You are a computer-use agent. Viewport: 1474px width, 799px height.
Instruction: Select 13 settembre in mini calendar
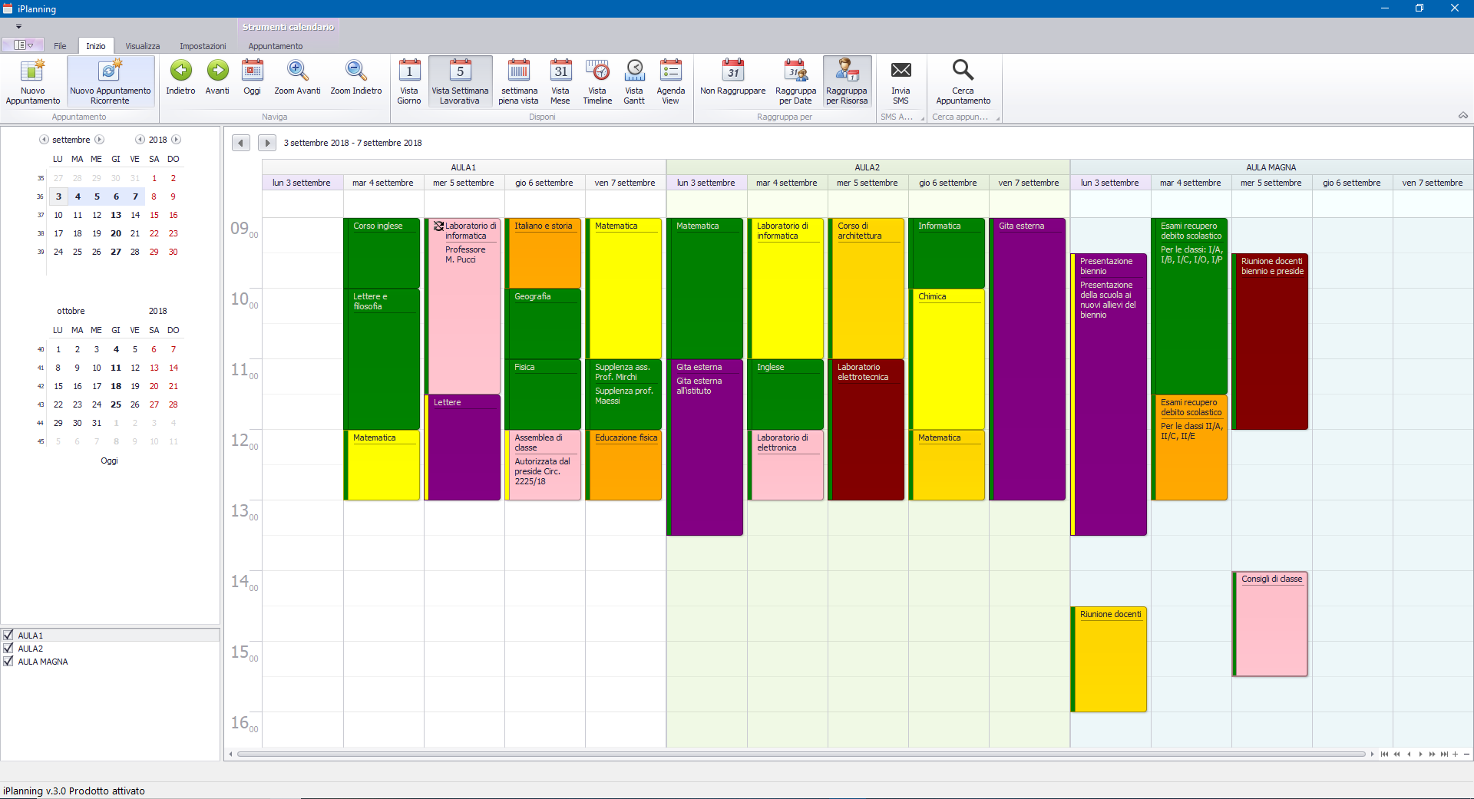point(116,215)
